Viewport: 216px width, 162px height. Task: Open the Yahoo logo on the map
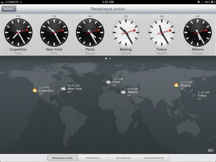211,150
